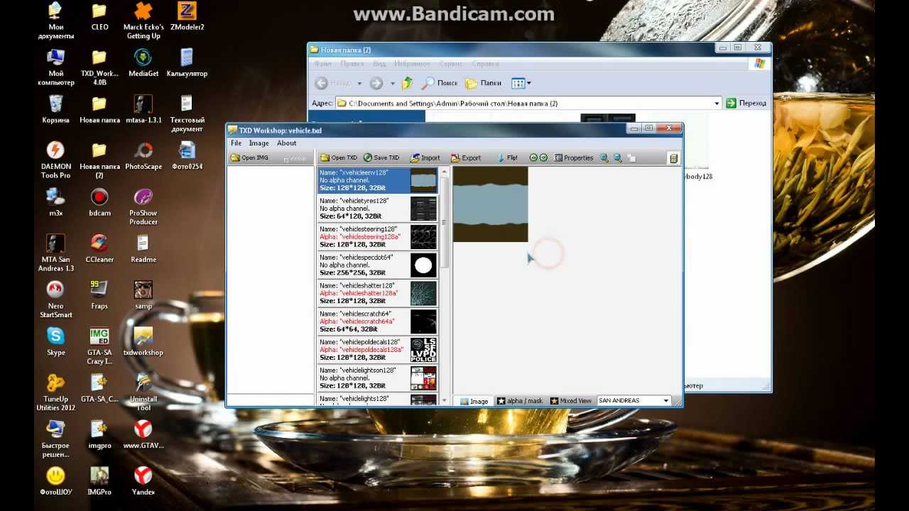The height and width of the screenshot is (511, 909).
Task: Import a texture using the Import button
Action: [x=425, y=158]
